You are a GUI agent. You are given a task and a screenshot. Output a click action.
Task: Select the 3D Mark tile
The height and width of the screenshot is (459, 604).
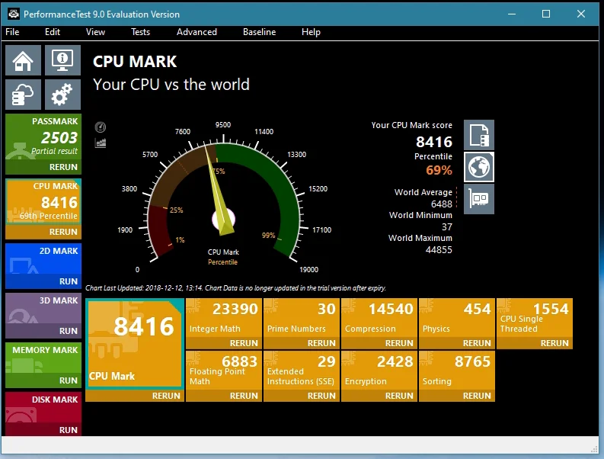coord(43,308)
